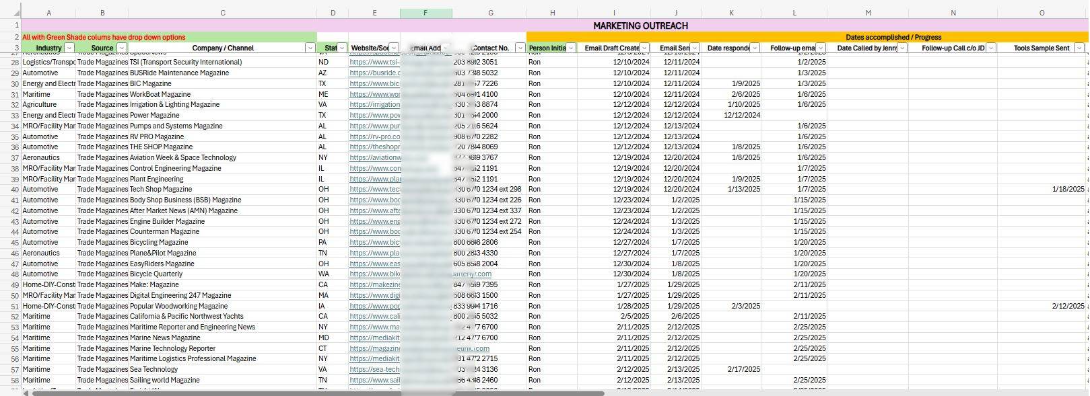The height and width of the screenshot is (396, 1090).
Task: Open the Company / Channel filter dropdown
Action: point(310,48)
